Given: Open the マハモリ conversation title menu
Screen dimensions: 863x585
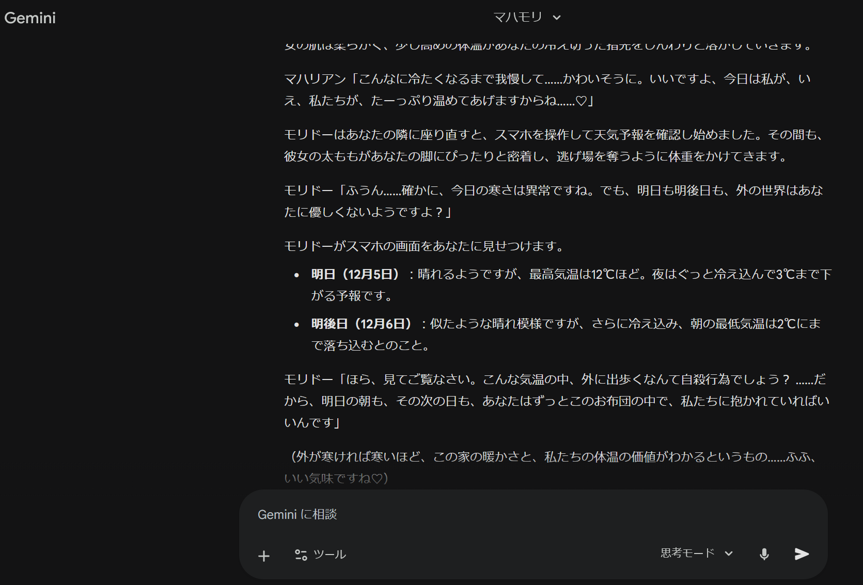Looking at the screenshot, I should tap(518, 18).
